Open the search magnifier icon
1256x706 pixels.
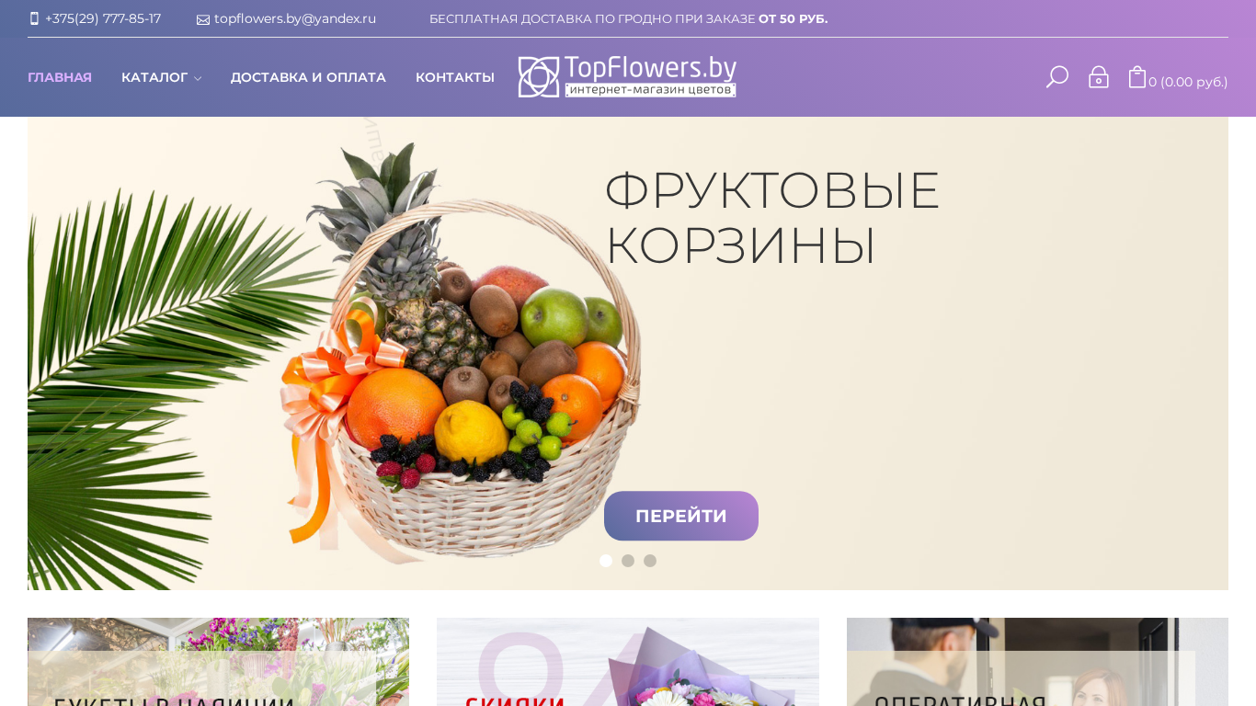click(1057, 77)
